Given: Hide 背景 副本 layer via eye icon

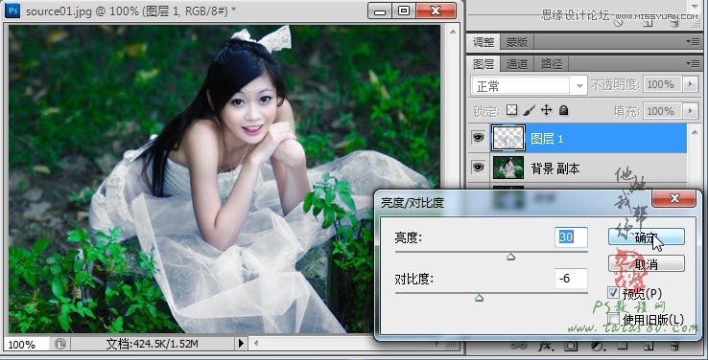Looking at the screenshot, I should pos(478,168).
